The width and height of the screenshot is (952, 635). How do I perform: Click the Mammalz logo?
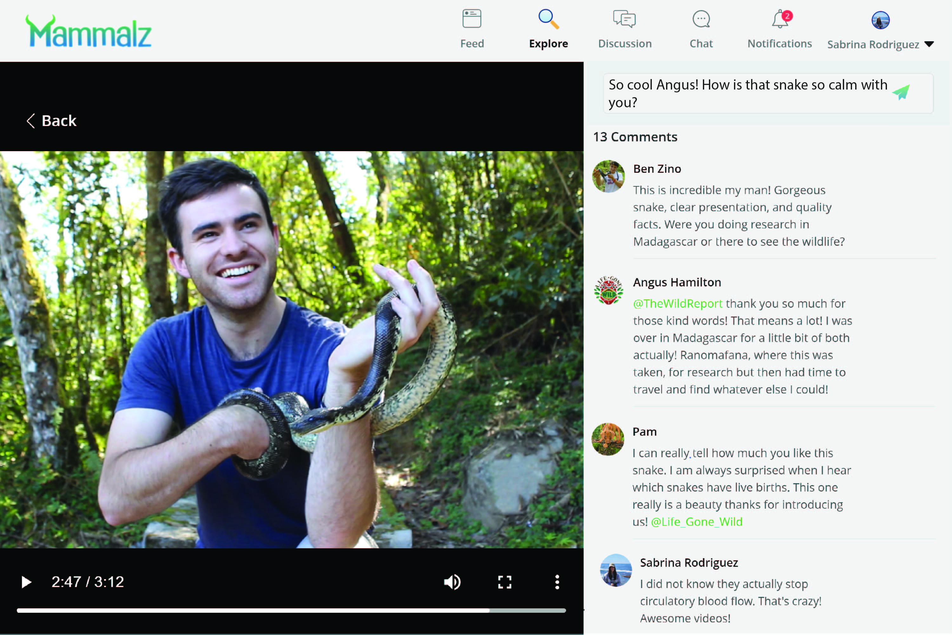pos(88,31)
